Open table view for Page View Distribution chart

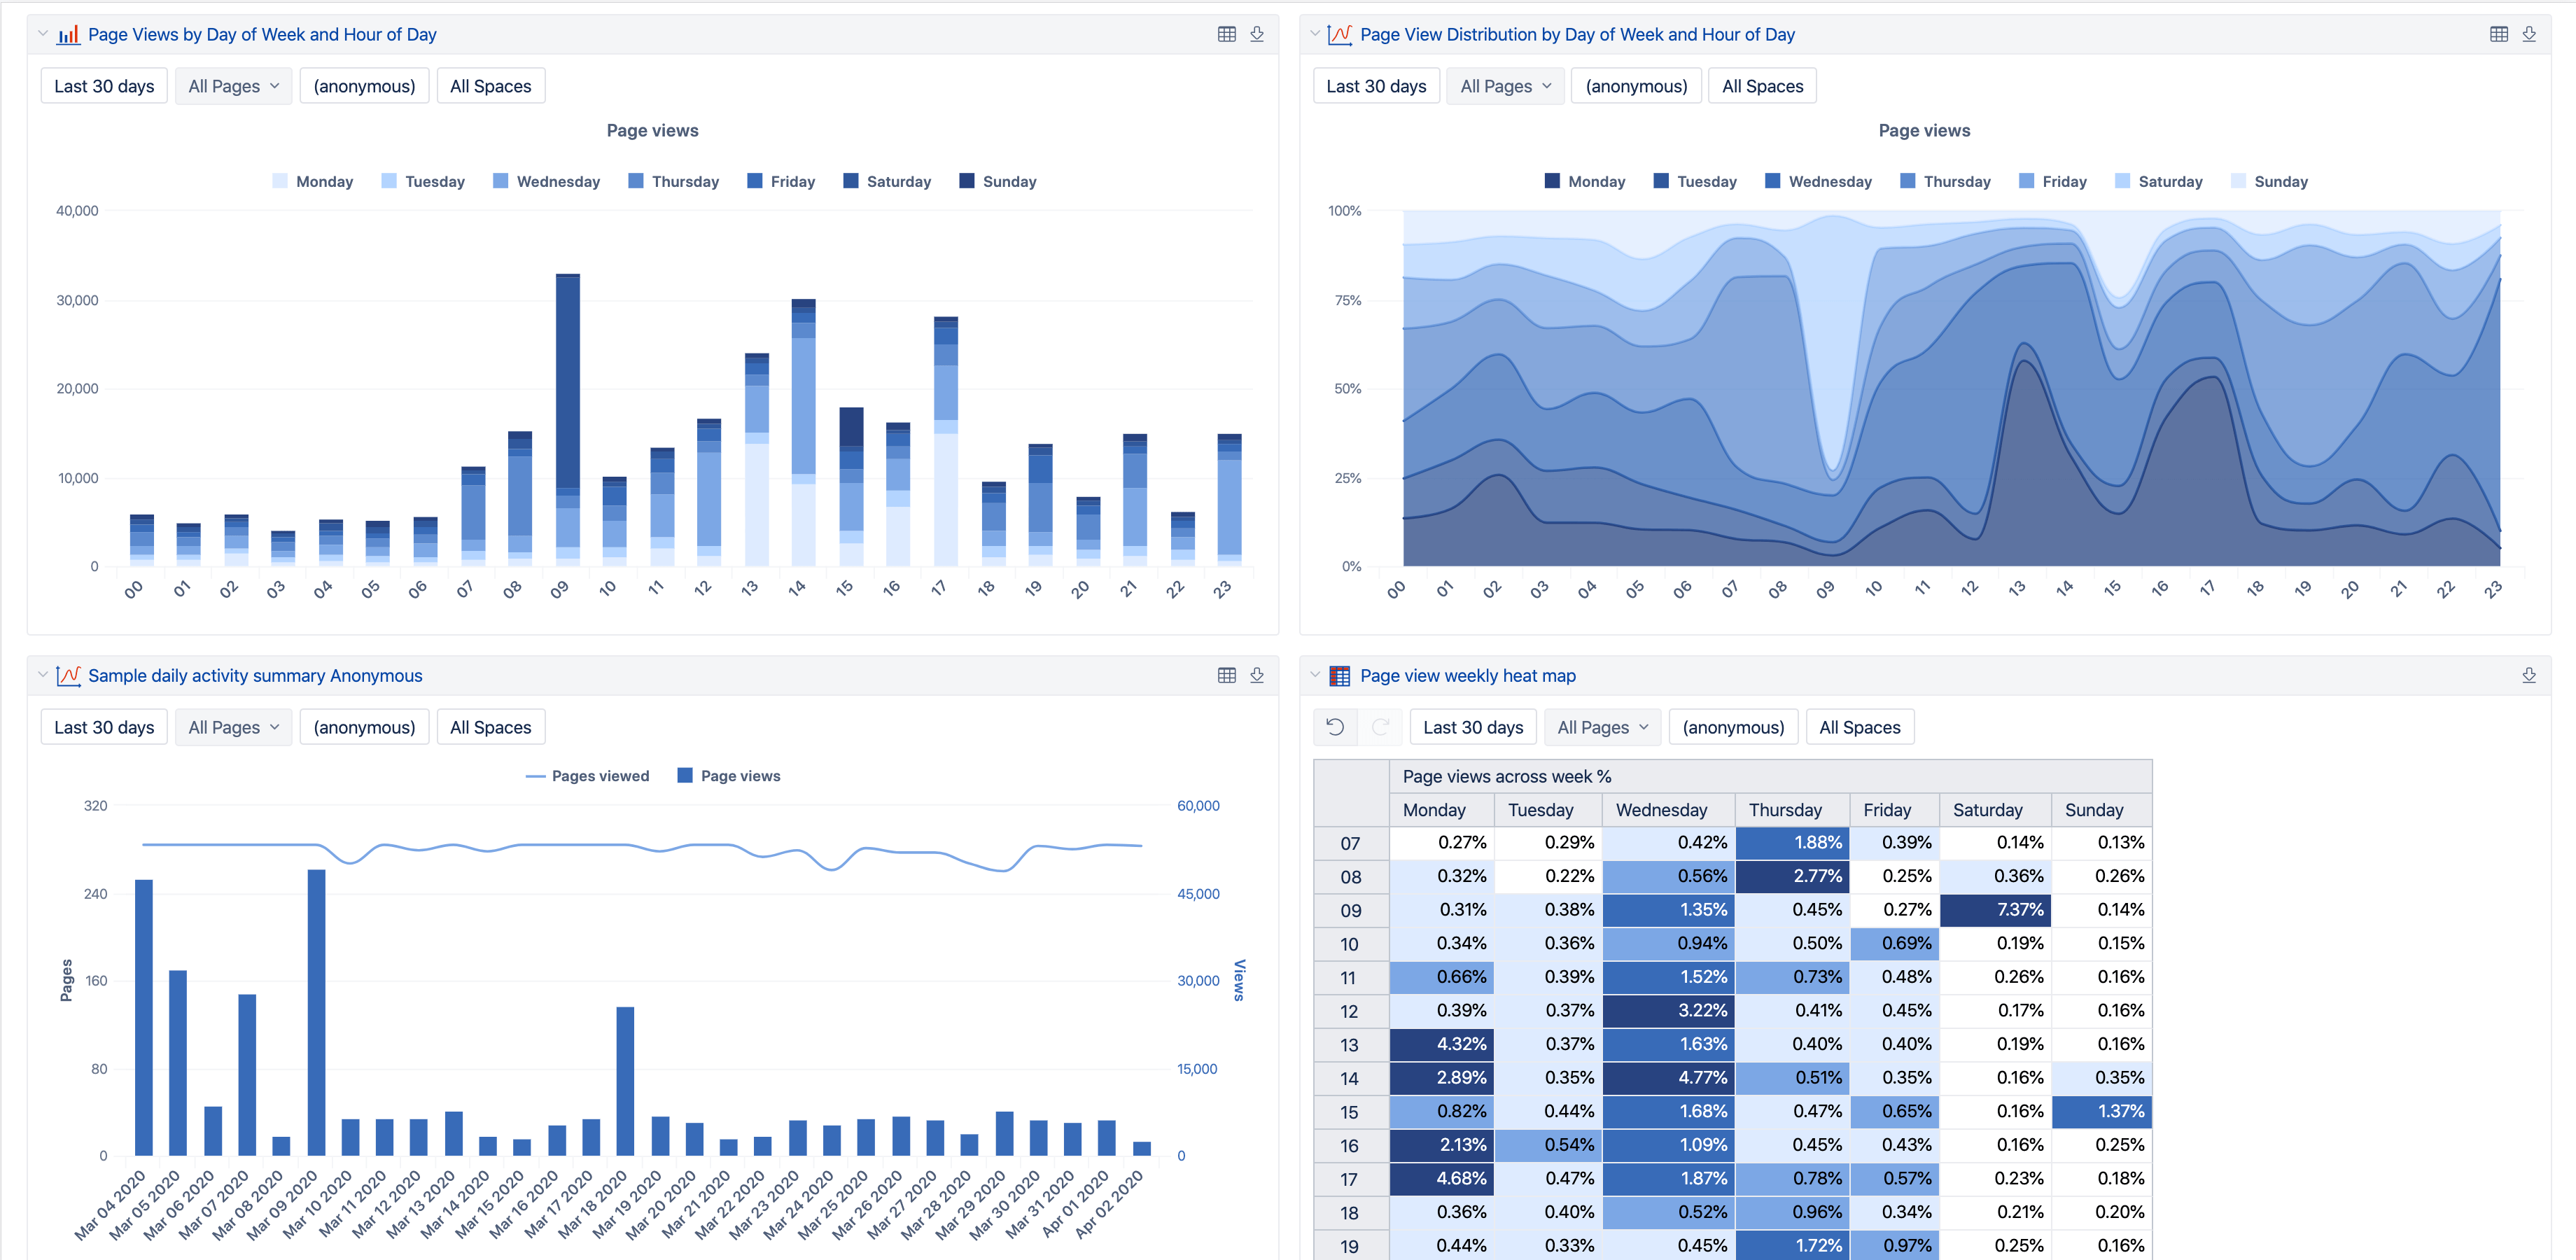point(2499,34)
